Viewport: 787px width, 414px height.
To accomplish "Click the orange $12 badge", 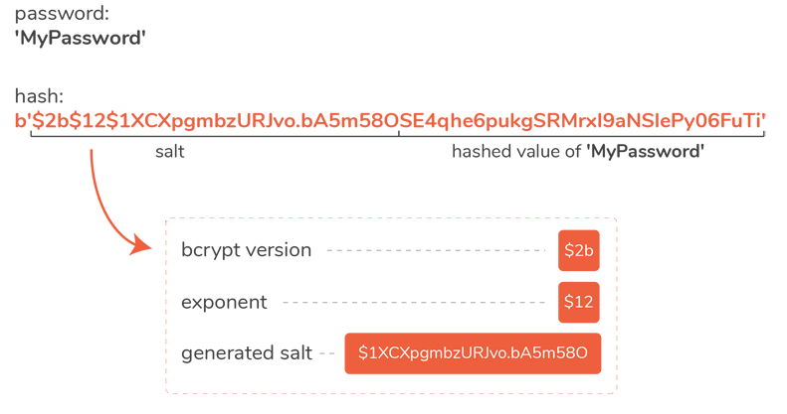I will [579, 302].
